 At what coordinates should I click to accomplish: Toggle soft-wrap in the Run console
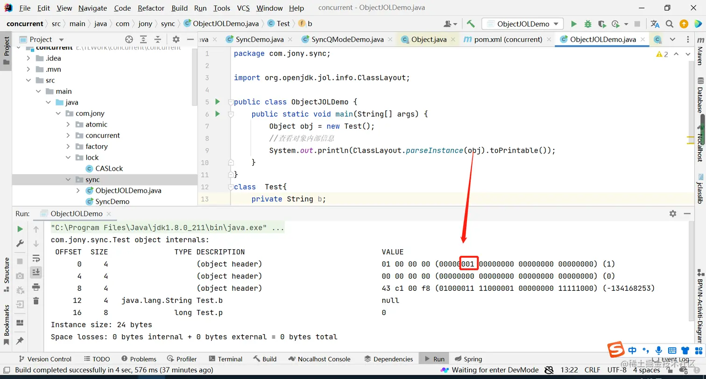pos(36,258)
